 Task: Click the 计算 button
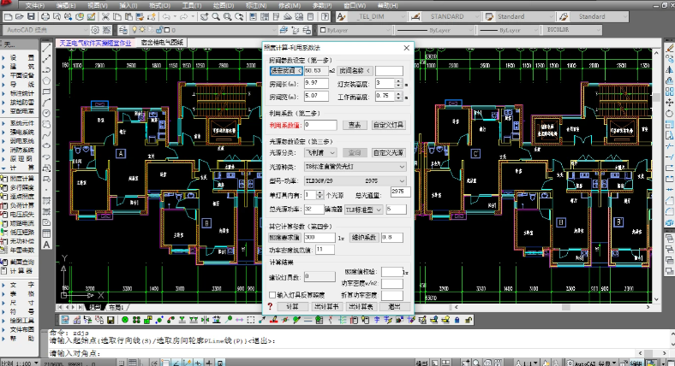tap(294, 305)
